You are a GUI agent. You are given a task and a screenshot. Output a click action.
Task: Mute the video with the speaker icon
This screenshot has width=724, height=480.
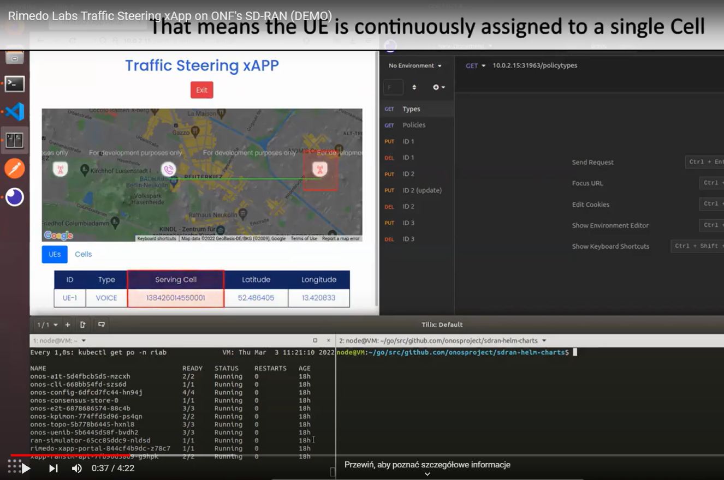click(77, 468)
